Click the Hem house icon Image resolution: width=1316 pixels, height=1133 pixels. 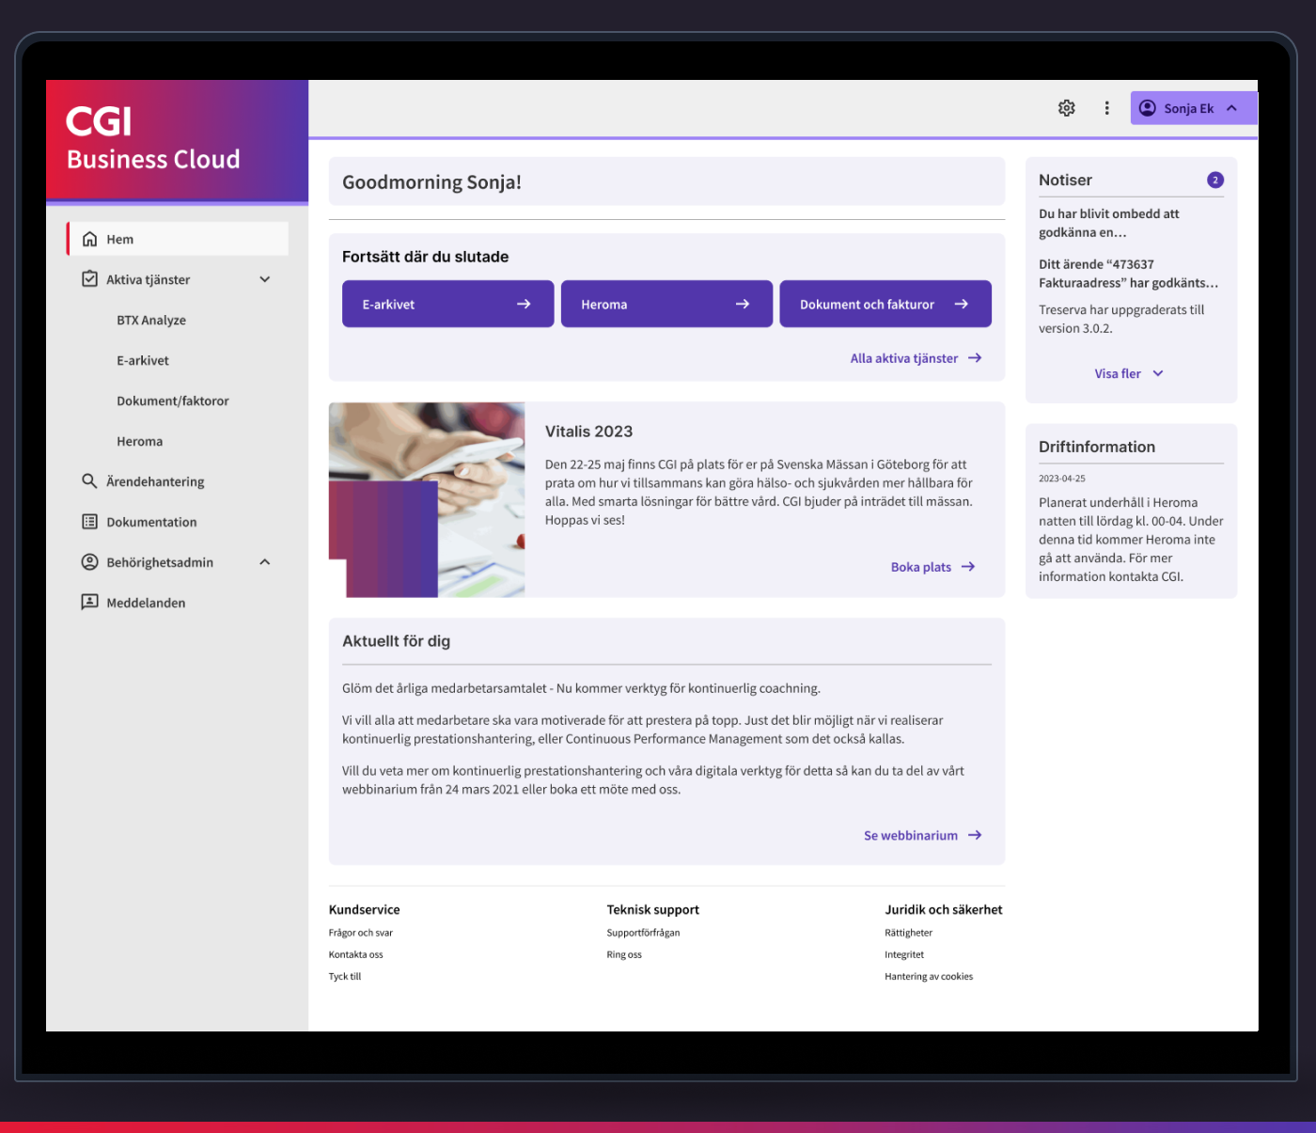pyautogui.click(x=89, y=239)
